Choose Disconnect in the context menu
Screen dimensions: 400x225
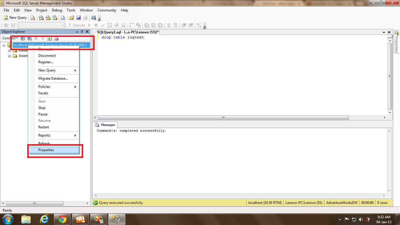pyautogui.click(x=47, y=56)
